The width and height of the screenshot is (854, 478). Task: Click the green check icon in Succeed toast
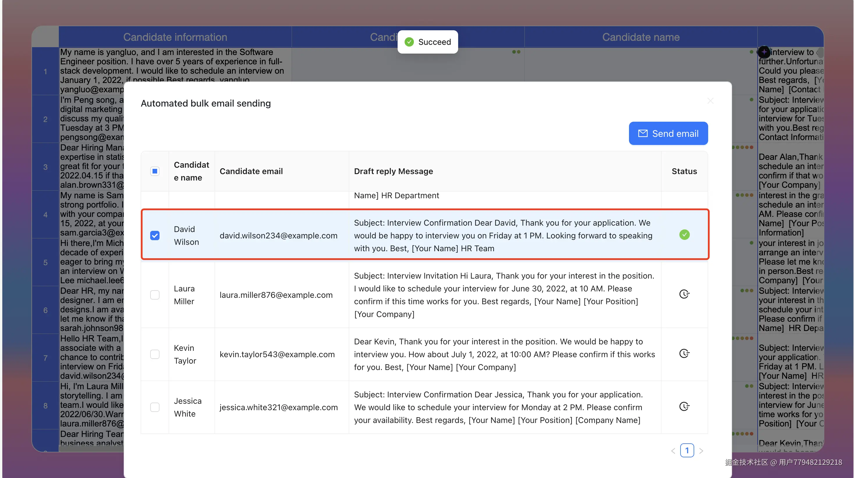409,42
